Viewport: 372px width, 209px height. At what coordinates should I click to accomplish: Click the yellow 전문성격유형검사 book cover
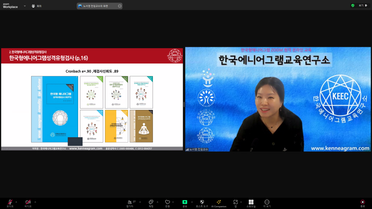[x=117, y=126]
